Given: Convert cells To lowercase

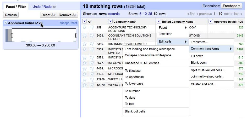Looking at the screenshot, I should (156, 83).
